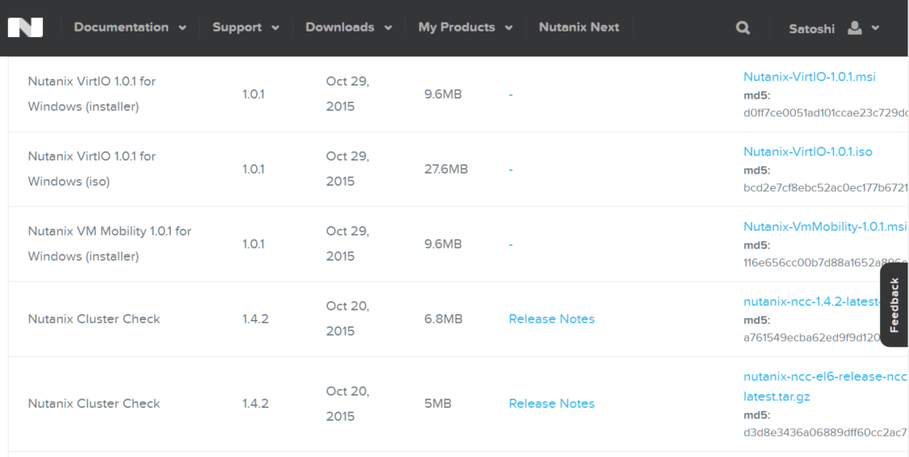Expand the Support dropdown menu
The width and height of the screenshot is (909, 457).
[x=246, y=27]
